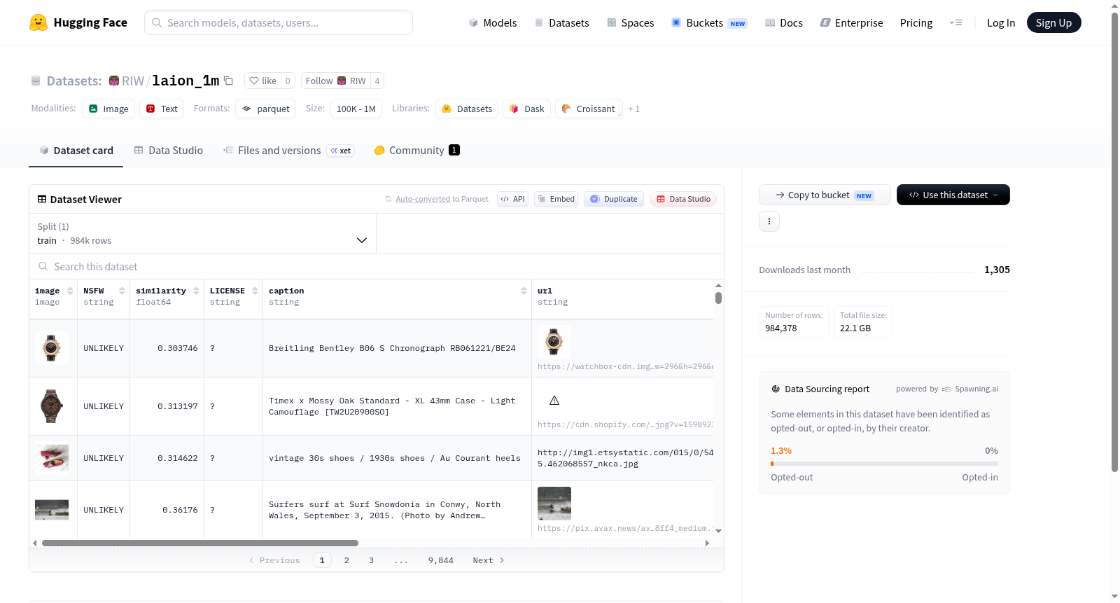The height and width of the screenshot is (603, 1120).
Task: Click the broken image warning icon
Action: pyautogui.click(x=554, y=401)
